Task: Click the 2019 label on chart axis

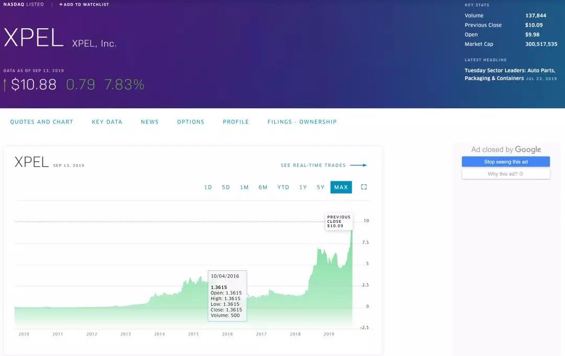Action: point(329,334)
